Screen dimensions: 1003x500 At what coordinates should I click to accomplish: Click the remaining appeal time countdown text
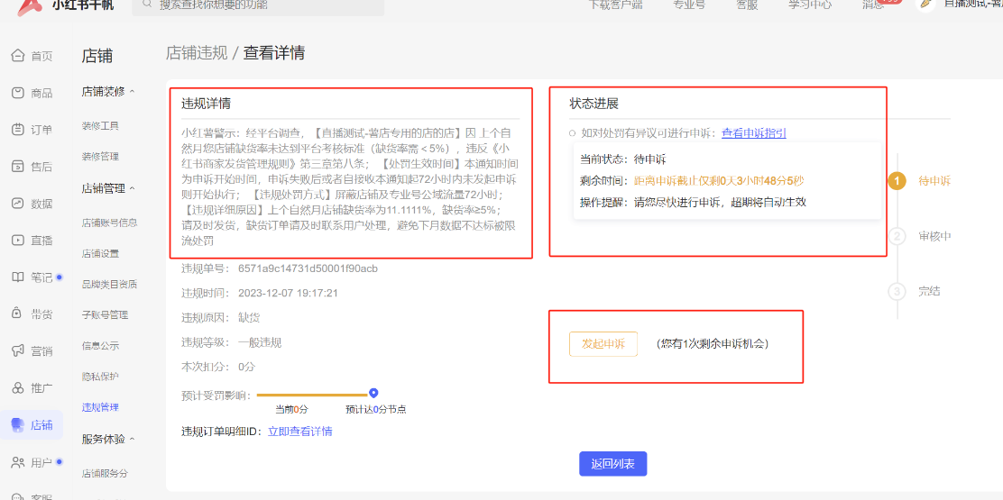pos(719,181)
